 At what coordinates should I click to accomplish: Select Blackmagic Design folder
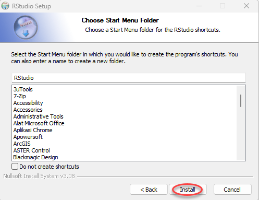coord(35,157)
